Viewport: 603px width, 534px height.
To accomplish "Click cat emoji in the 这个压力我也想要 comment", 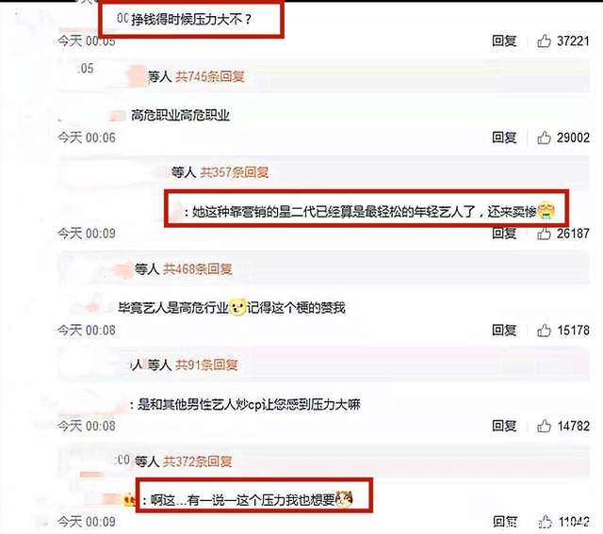I will (x=344, y=499).
